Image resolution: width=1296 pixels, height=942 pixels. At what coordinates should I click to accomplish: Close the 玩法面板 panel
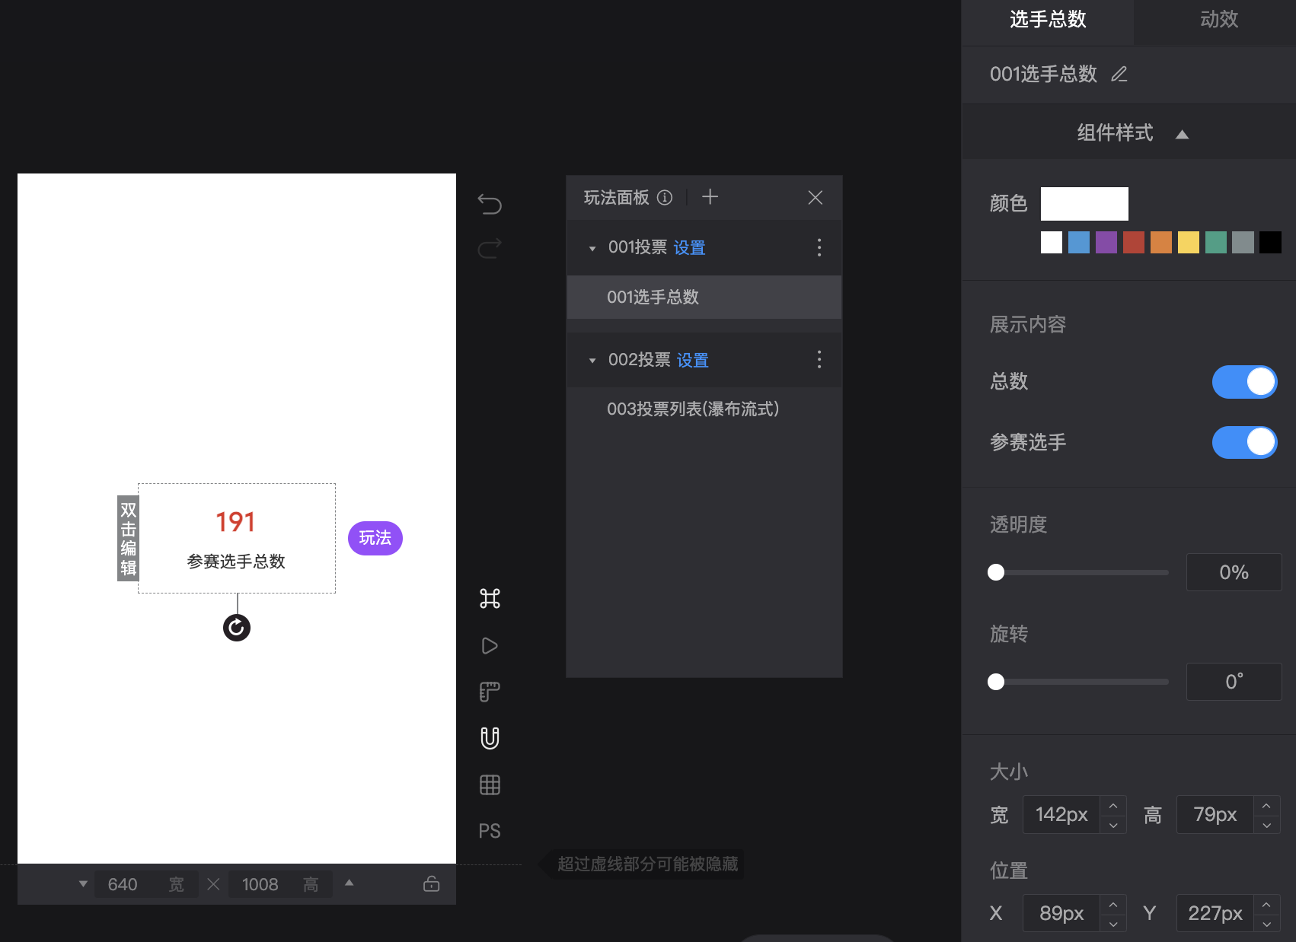tap(815, 198)
